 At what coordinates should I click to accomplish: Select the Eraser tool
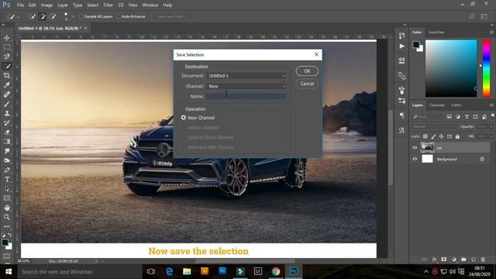(x=7, y=133)
